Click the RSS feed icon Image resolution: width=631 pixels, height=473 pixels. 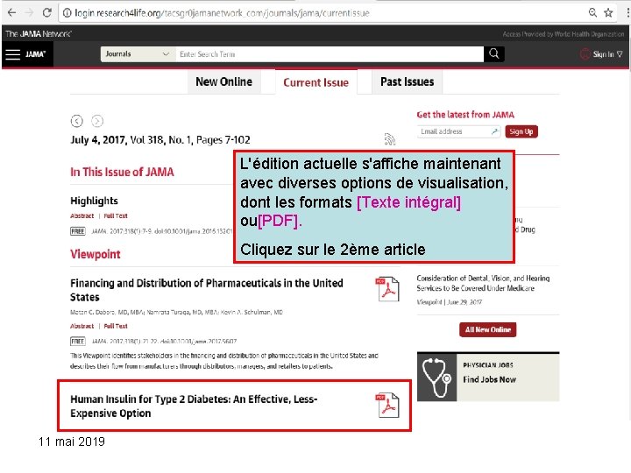point(389,139)
